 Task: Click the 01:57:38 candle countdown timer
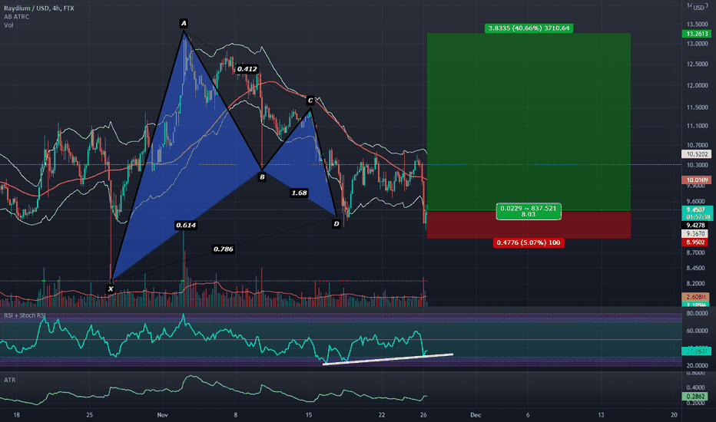coord(697,217)
